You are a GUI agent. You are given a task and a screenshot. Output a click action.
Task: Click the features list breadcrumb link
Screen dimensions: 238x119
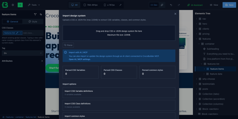[31, 117]
